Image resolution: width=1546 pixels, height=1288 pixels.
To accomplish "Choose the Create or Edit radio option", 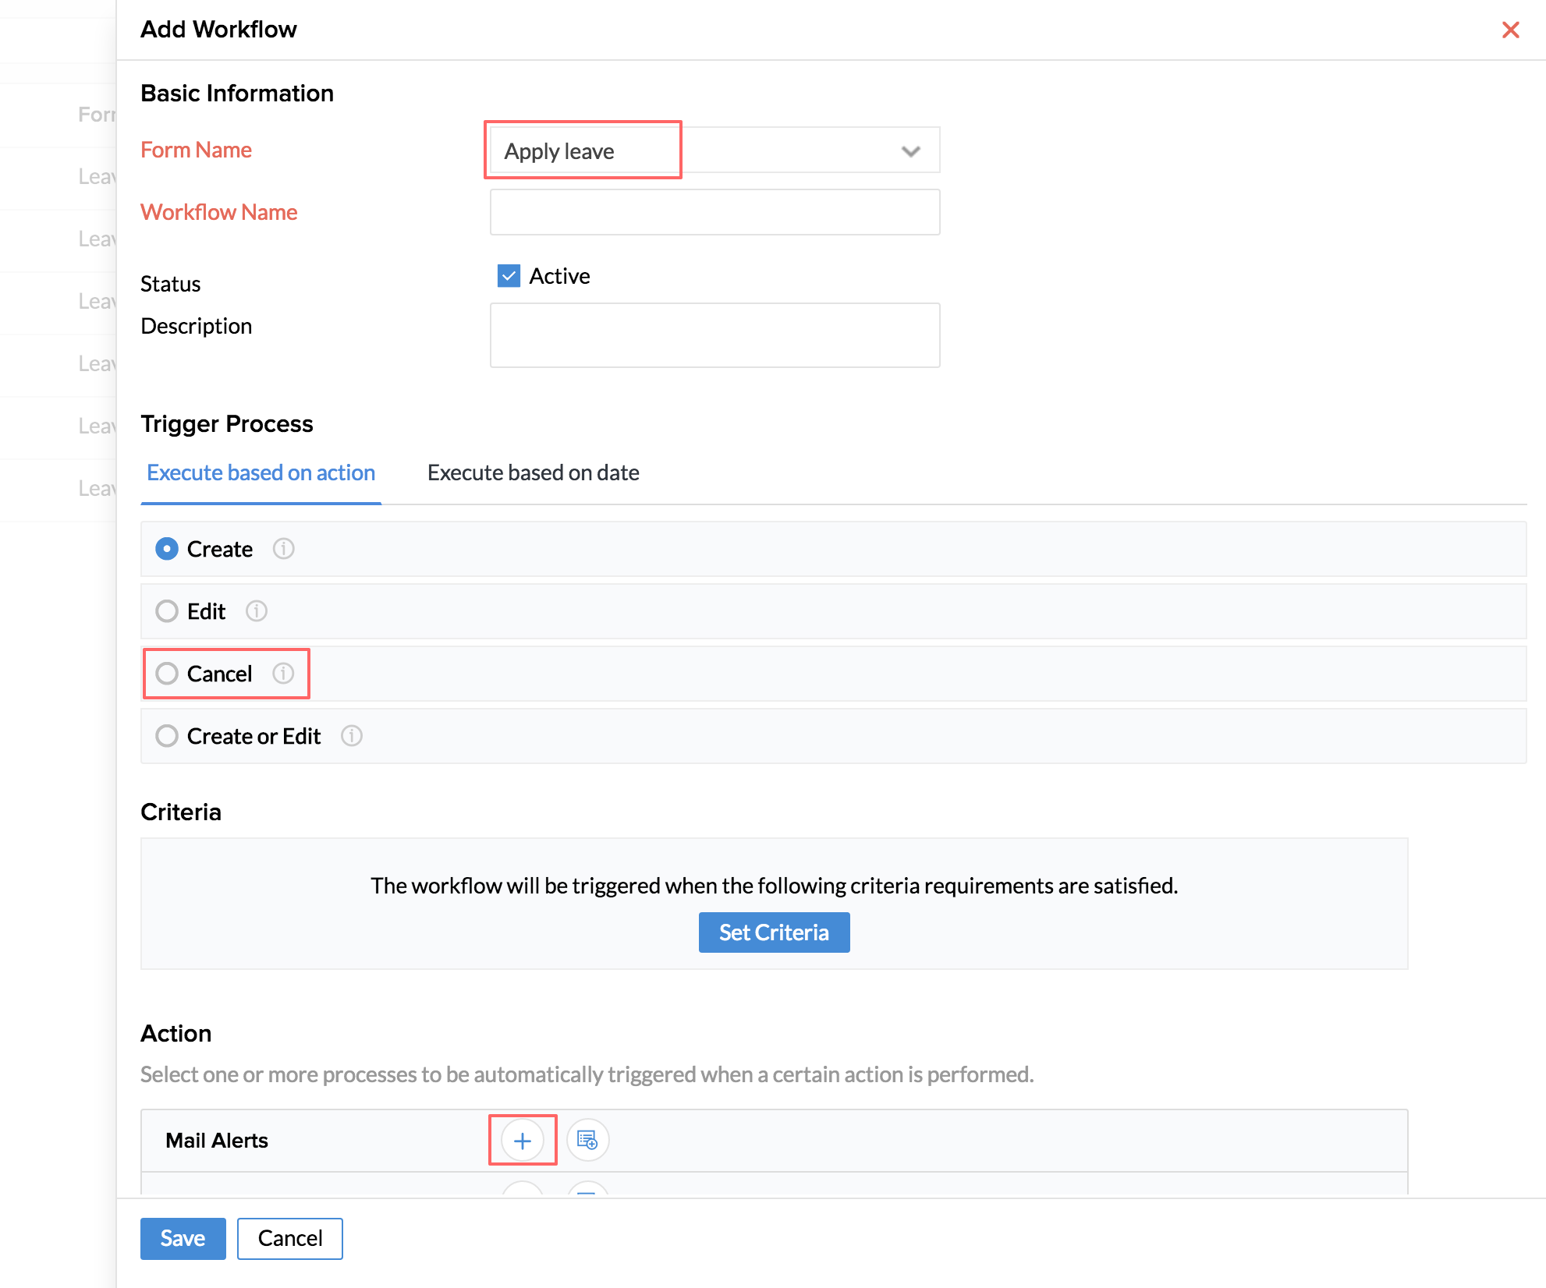I will pyautogui.click(x=167, y=736).
